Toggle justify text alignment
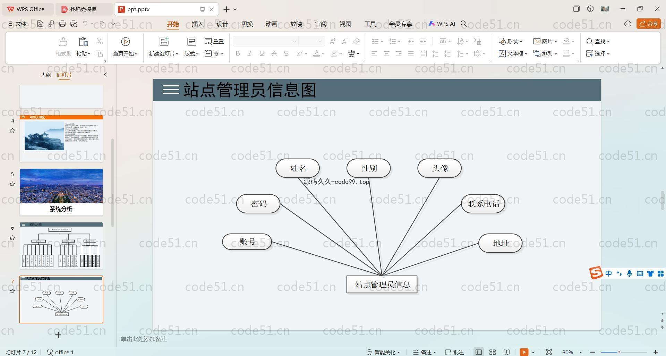The height and width of the screenshot is (356, 666). click(411, 53)
